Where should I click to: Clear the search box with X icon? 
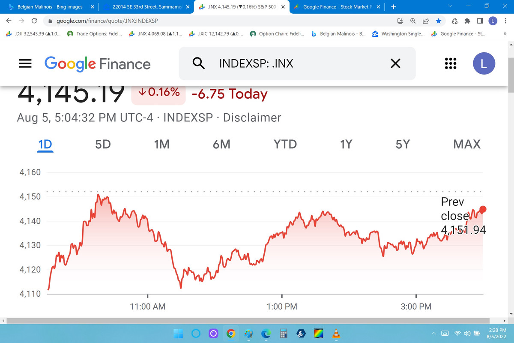(395, 63)
